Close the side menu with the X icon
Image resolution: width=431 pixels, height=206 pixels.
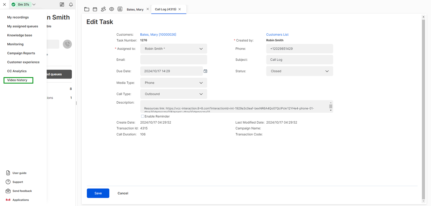4,4
